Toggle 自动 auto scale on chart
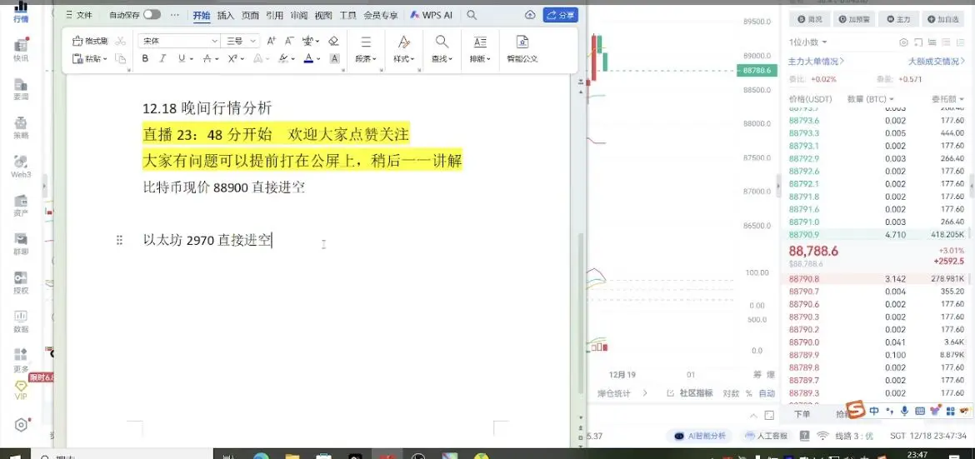This screenshot has width=975, height=459. 767,393
